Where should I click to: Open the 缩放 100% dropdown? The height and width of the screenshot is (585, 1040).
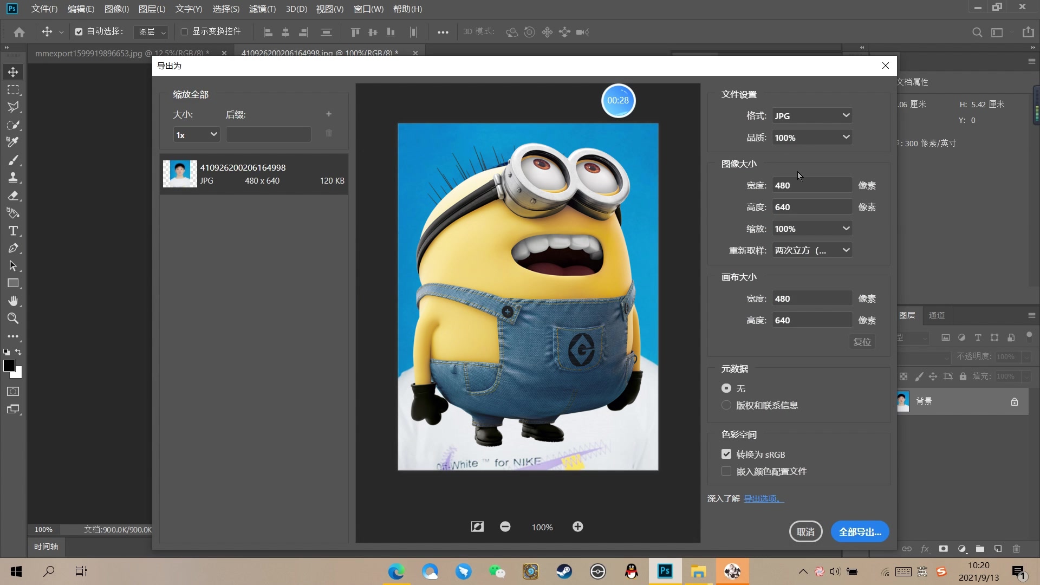812,229
